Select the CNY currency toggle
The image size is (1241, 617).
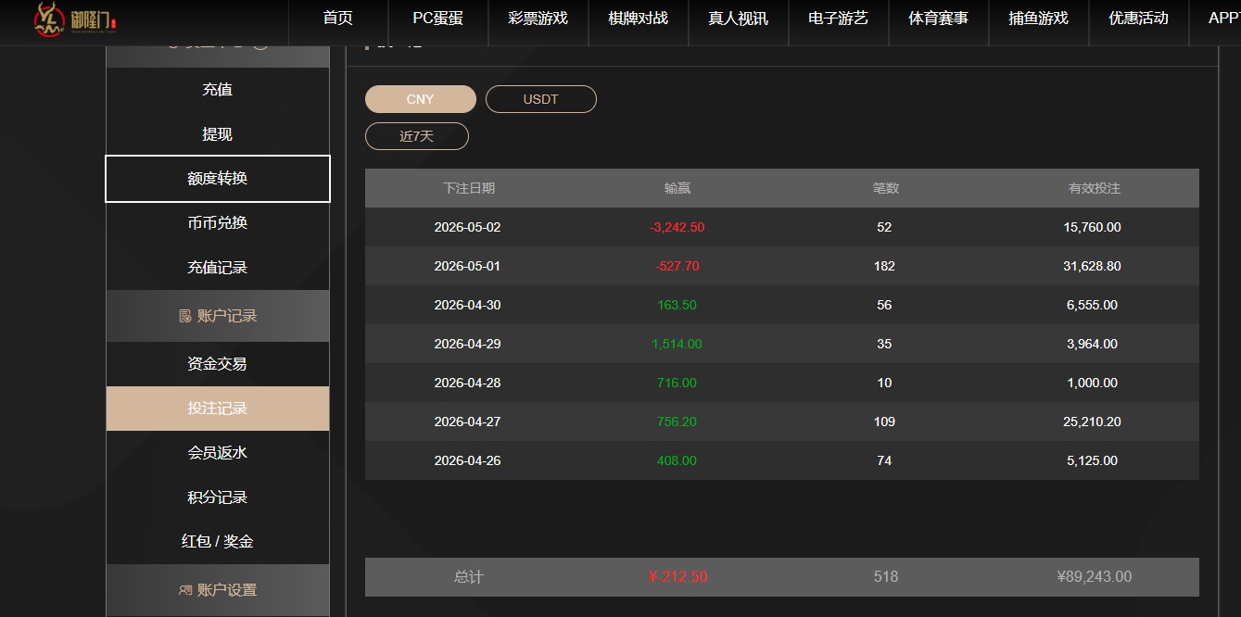click(421, 99)
